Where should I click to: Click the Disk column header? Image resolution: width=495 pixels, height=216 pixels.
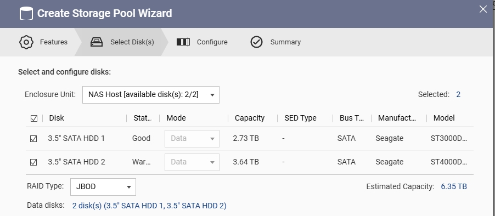coord(57,118)
